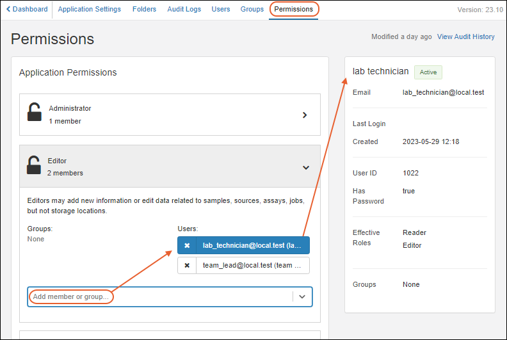Click the Editor role padlock icon

point(35,165)
